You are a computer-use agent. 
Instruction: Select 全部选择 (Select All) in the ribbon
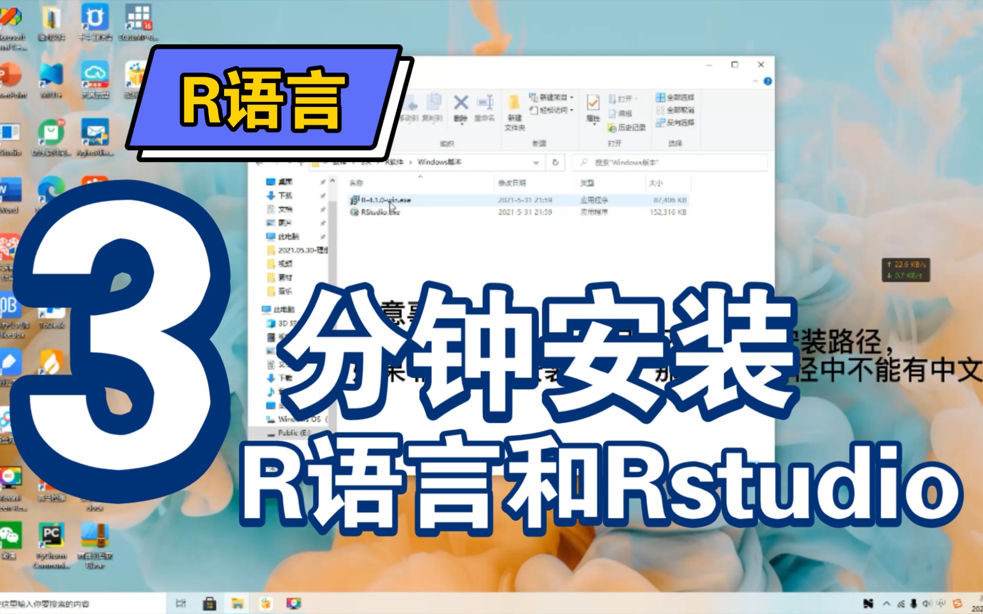tap(677, 97)
